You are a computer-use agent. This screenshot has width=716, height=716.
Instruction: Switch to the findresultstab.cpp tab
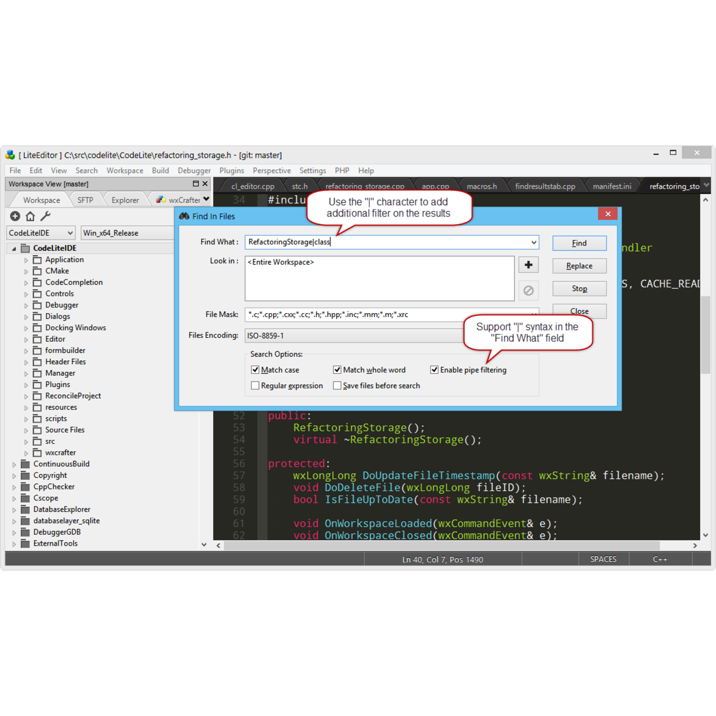pyautogui.click(x=545, y=186)
